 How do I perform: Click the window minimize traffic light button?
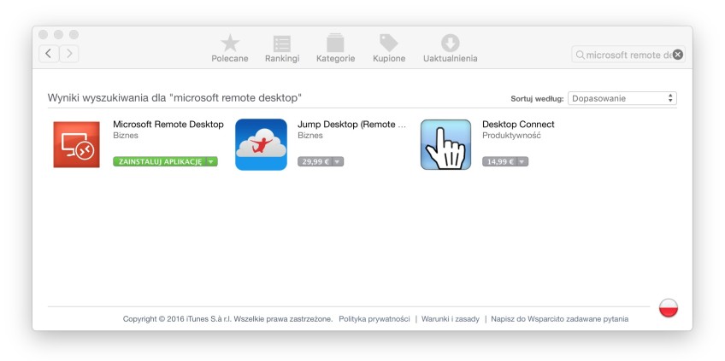point(58,35)
